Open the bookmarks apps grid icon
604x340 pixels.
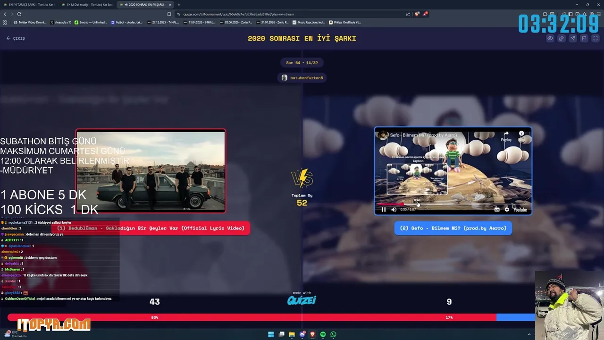5,22
